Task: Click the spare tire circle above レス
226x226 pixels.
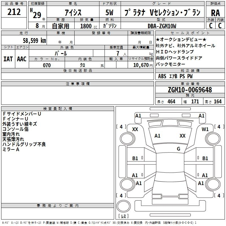Action: (x=123, y=206)
